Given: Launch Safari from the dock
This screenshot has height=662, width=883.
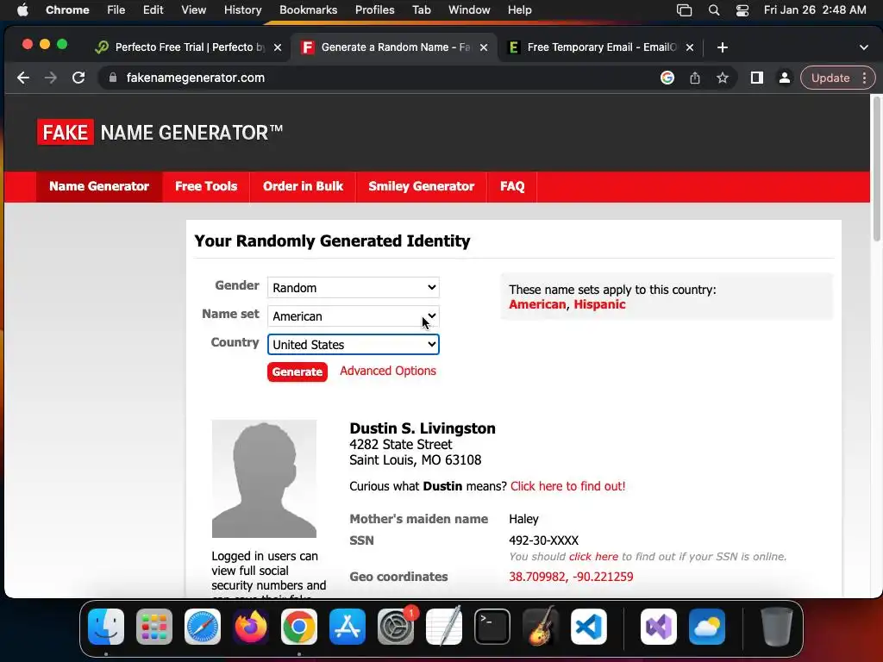Looking at the screenshot, I should [203, 627].
